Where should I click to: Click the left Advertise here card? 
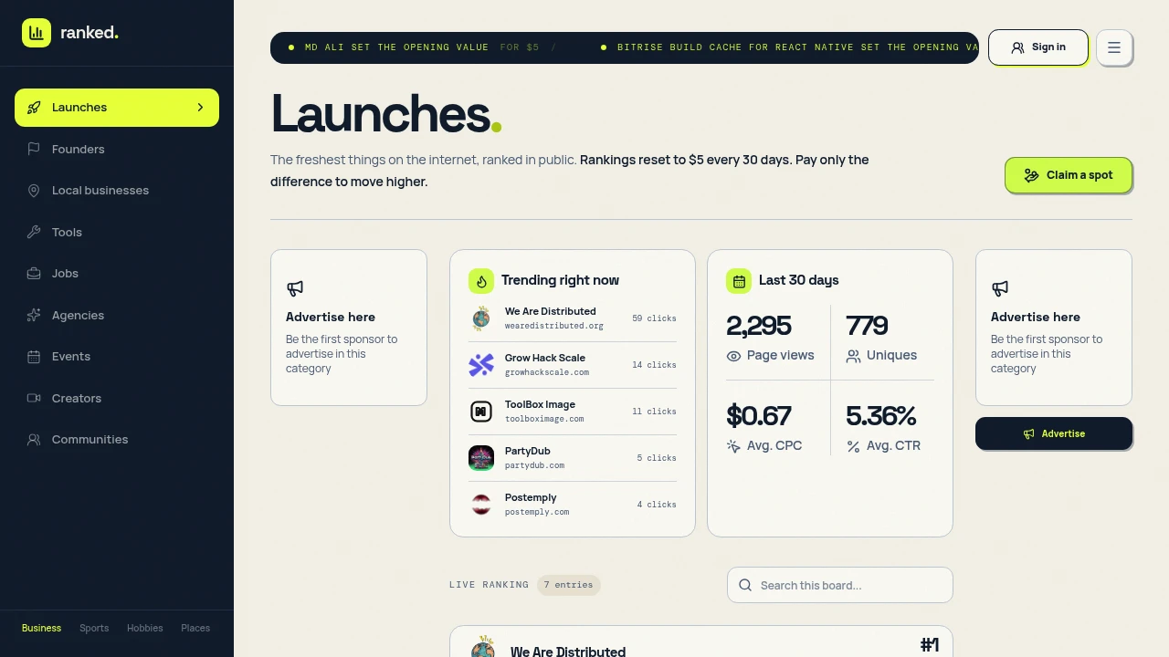(349, 328)
